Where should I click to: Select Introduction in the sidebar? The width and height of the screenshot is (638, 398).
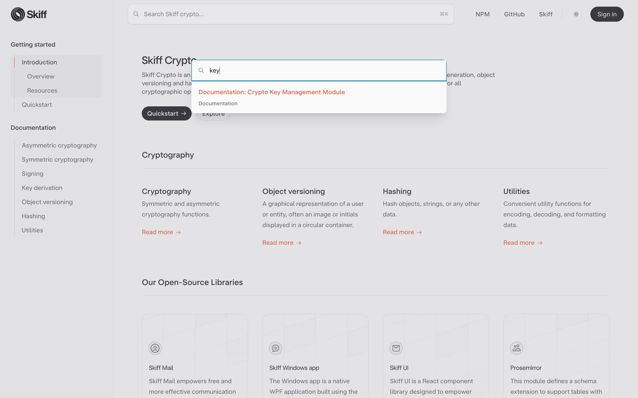click(x=39, y=62)
